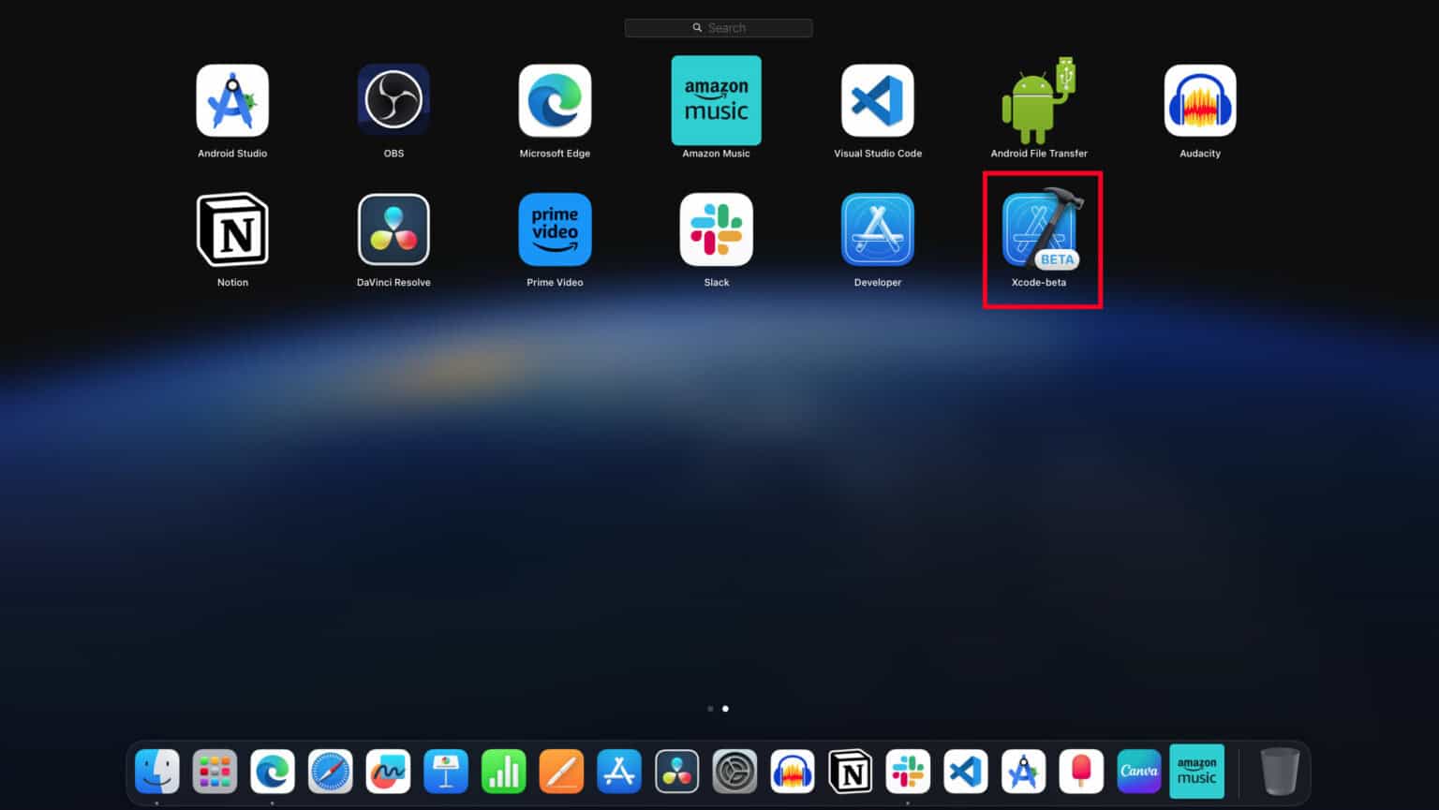Viewport: 1439px width, 810px height.
Task: Open Audacity
Action: pyautogui.click(x=1199, y=100)
